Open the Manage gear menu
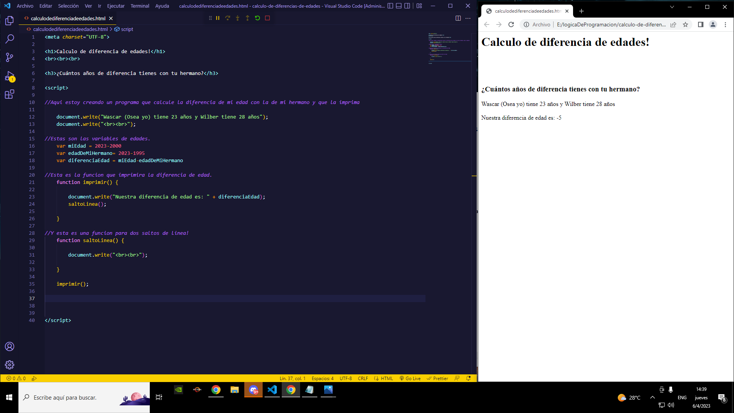This screenshot has width=734, height=413. 10,365
